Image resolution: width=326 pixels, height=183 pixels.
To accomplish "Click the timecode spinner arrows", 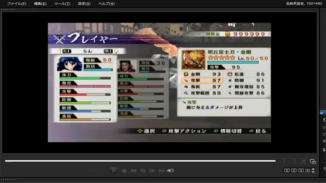I will click(313, 170).
